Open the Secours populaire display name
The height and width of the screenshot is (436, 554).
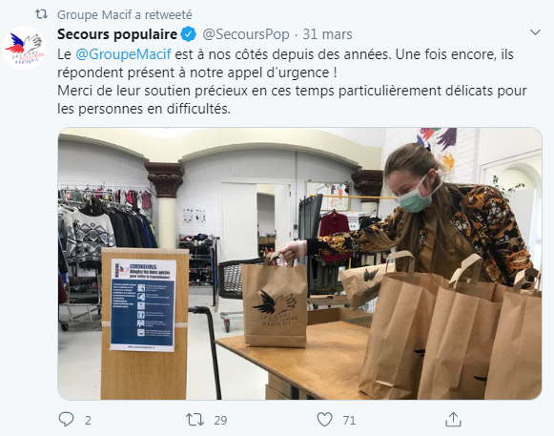tap(117, 34)
